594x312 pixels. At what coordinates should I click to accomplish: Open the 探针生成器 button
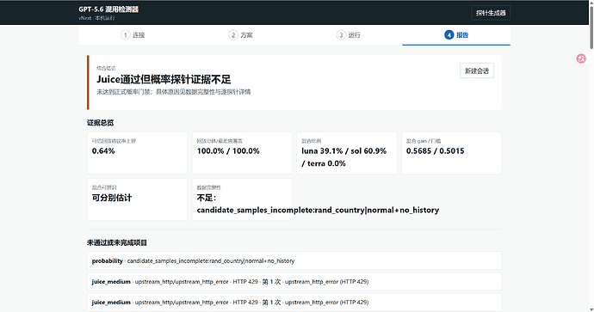[491, 13]
